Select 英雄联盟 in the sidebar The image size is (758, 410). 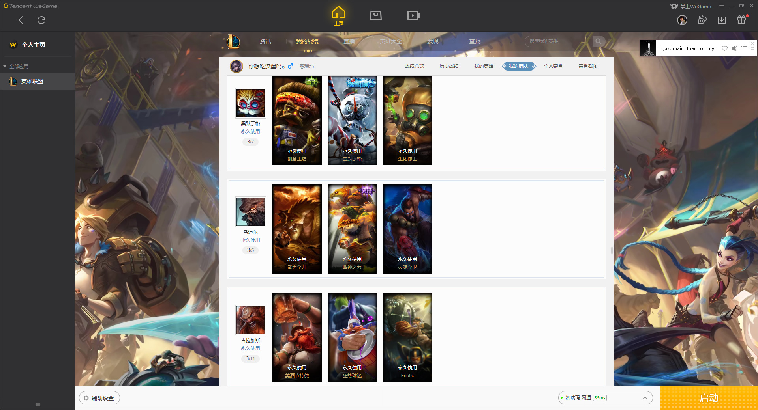point(38,81)
